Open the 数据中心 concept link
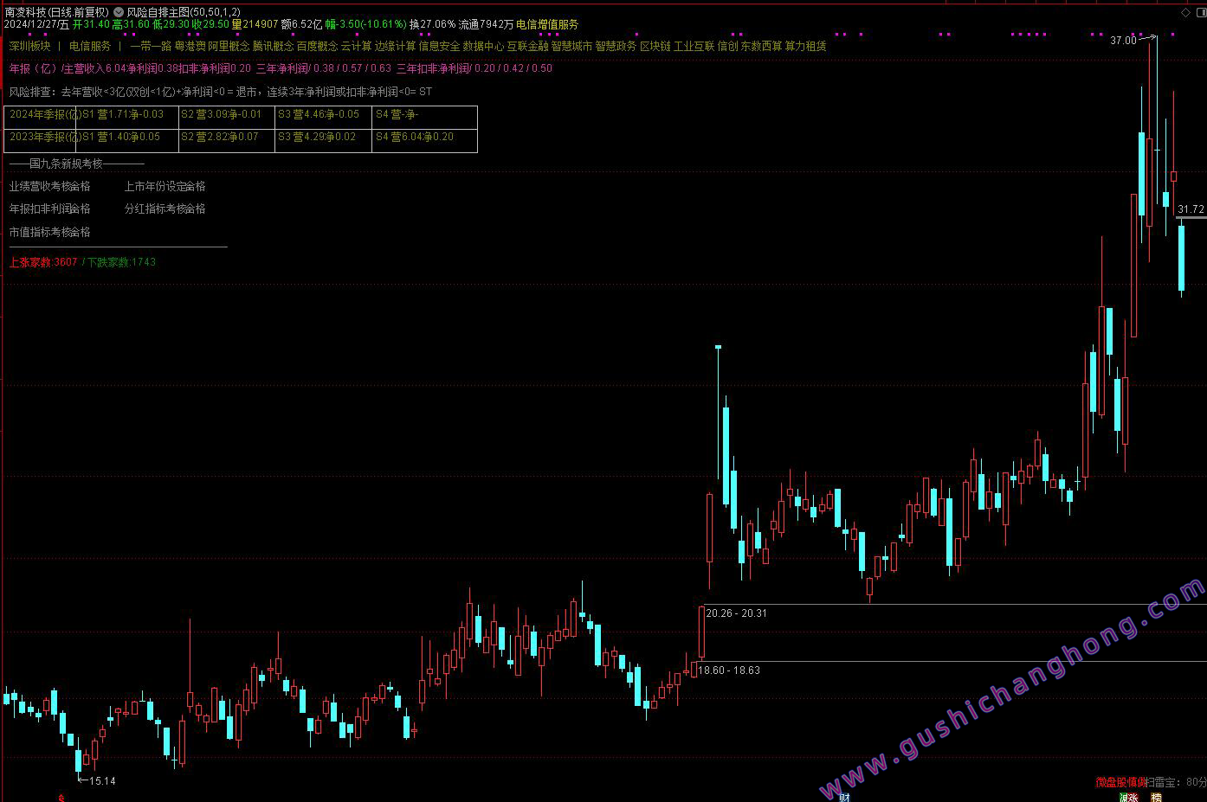Viewport: 1207px width, 802px height. coord(484,46)
